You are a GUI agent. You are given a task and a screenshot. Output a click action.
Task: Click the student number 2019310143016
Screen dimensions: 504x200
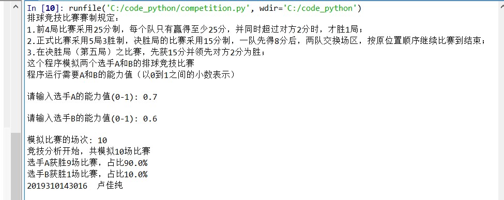tap(57, 186)
